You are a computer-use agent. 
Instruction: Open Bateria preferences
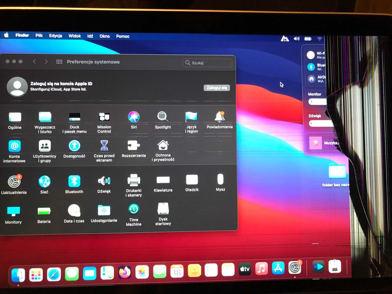point(44,211)
